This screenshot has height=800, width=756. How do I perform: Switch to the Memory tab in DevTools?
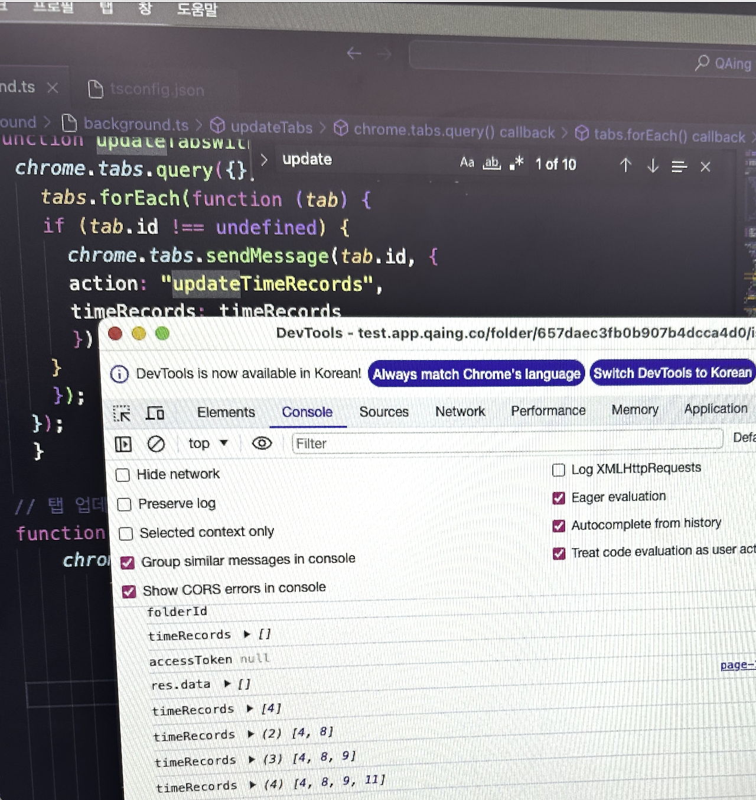[635, 410]
